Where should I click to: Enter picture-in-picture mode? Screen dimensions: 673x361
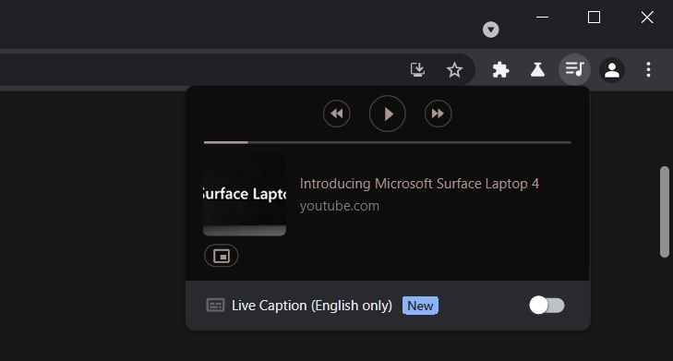coord(221,256)
